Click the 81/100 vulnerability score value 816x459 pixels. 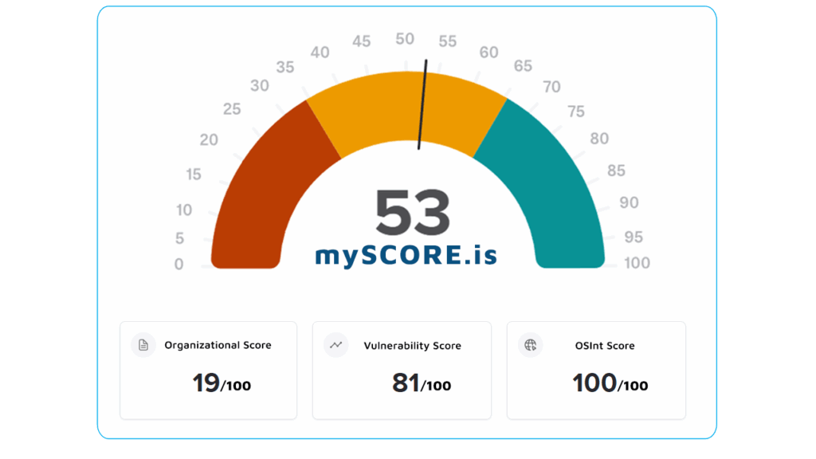[422, 383]
